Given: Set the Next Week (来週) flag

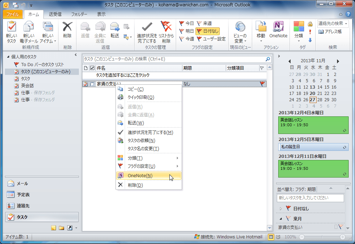Looking at the screenshot, I should coord(204,23).
